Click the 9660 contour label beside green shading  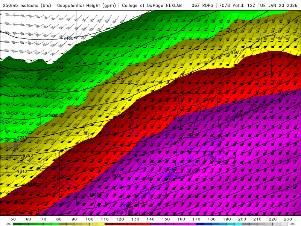click(53, 116)
